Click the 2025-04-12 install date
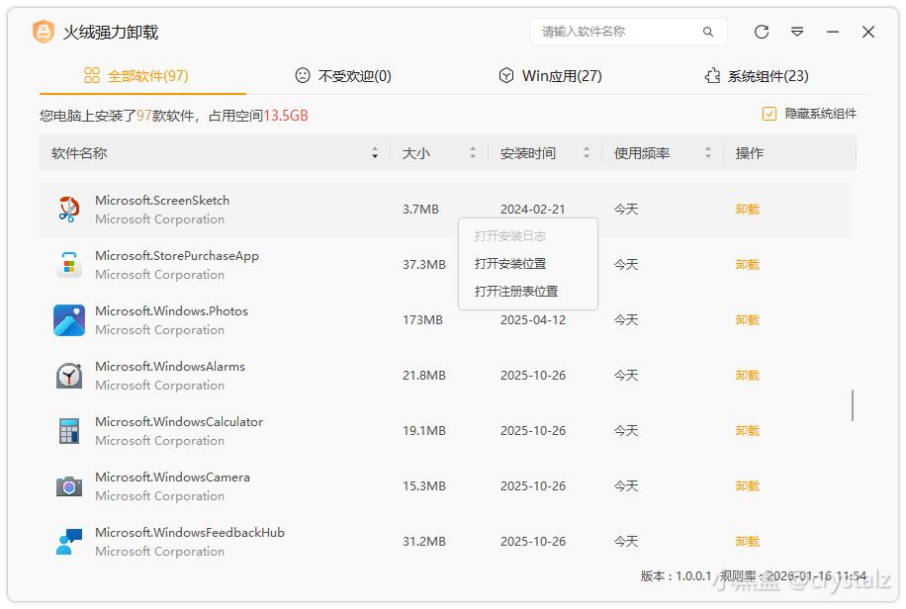The image size is (906, 609). pos(533,320)
